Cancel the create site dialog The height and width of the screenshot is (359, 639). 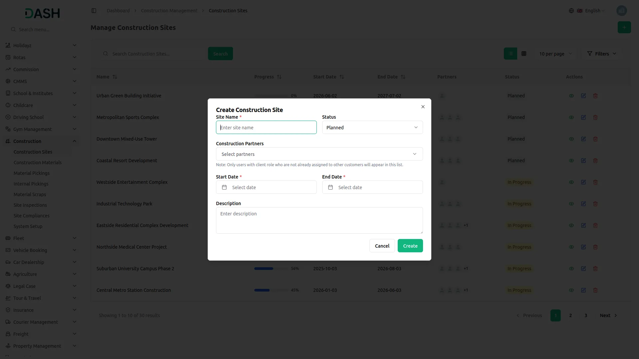(382, 246)
